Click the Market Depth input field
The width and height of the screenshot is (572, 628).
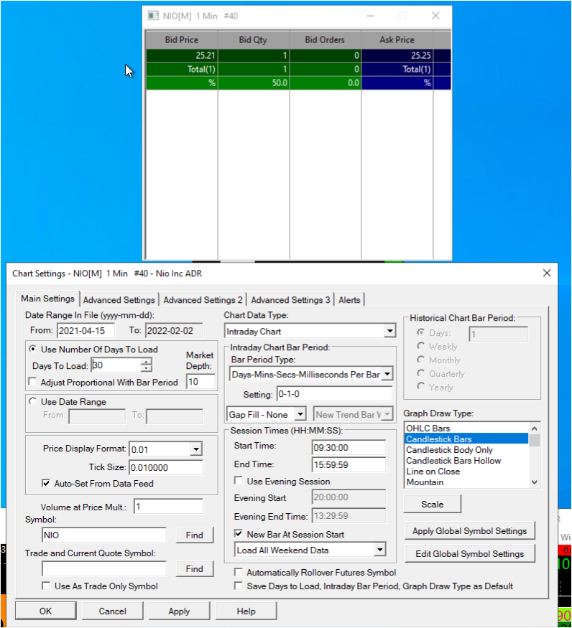click(x=200, y=381)
